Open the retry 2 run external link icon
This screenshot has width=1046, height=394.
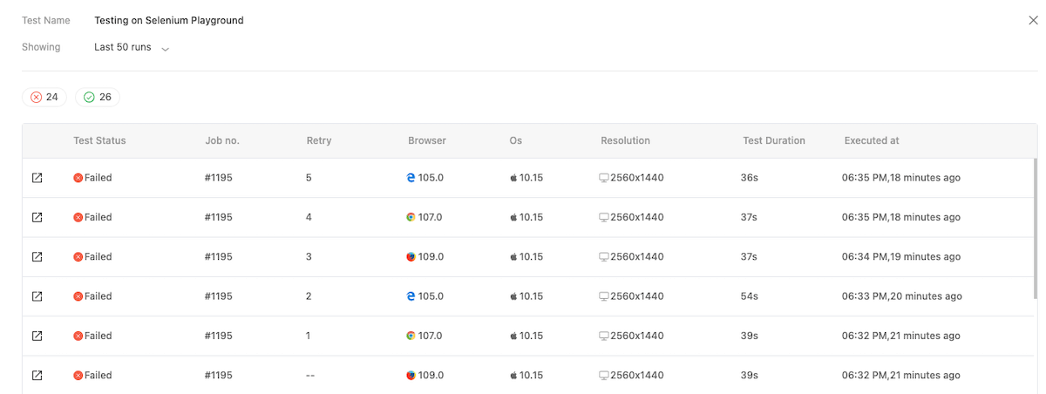click(37, 296)
